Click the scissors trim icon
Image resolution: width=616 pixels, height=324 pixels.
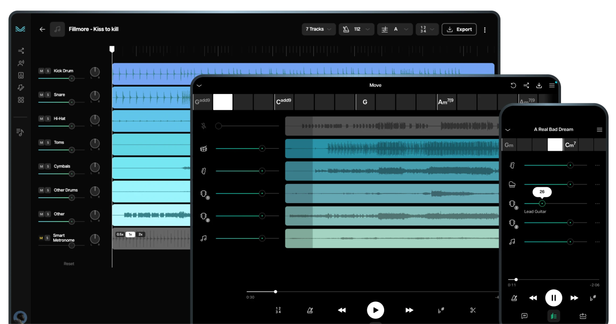(x=473, y=310)
